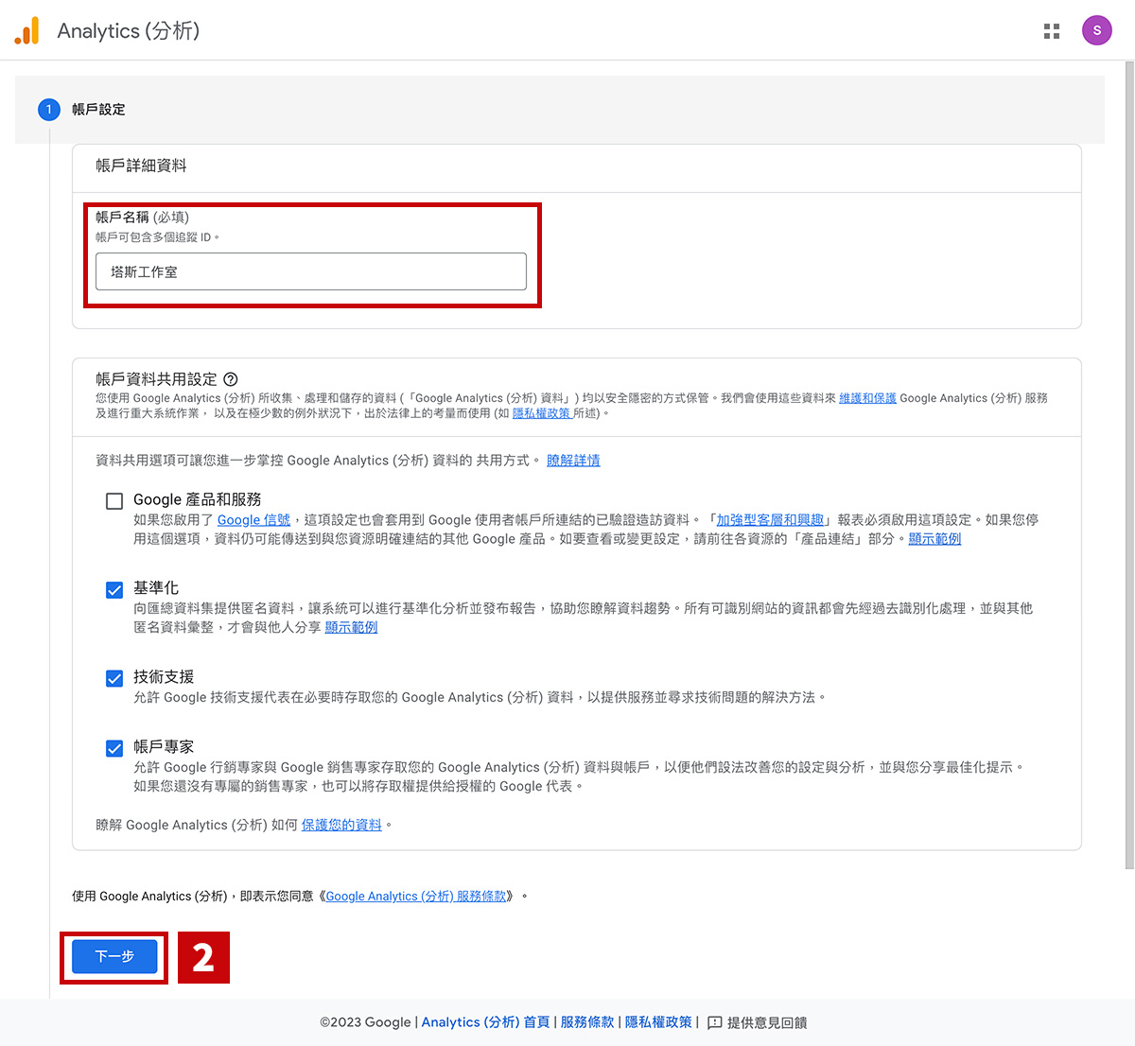1135x1046 pixels.
Task: Click the feedback icon in footer
Action: tap(714, 1022)
